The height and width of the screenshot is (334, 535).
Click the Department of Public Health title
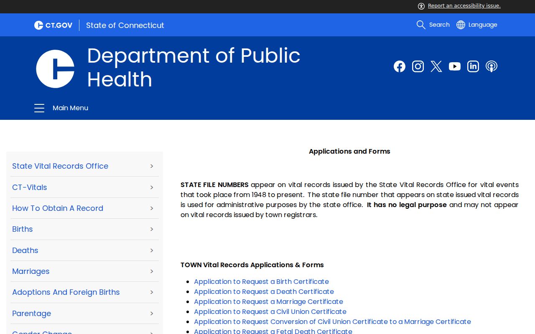[194, 67]
